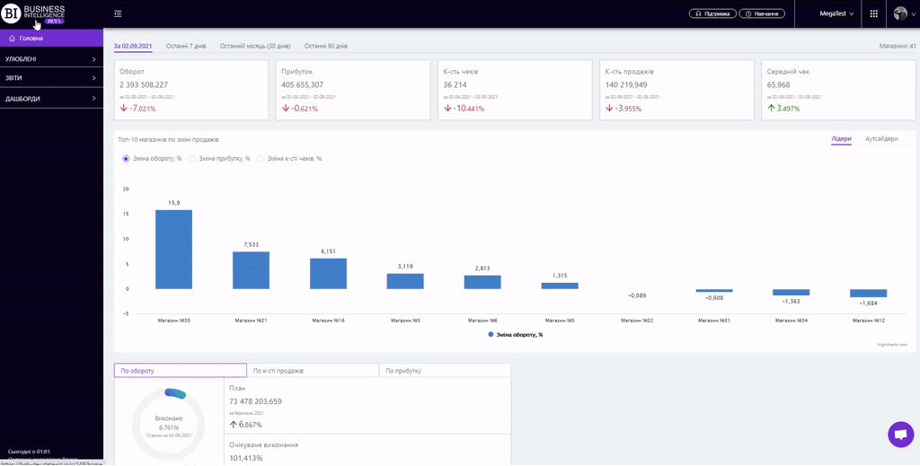Open the По к-сті продажів tab
The image size is (920, 466).
tap(312, 371)
